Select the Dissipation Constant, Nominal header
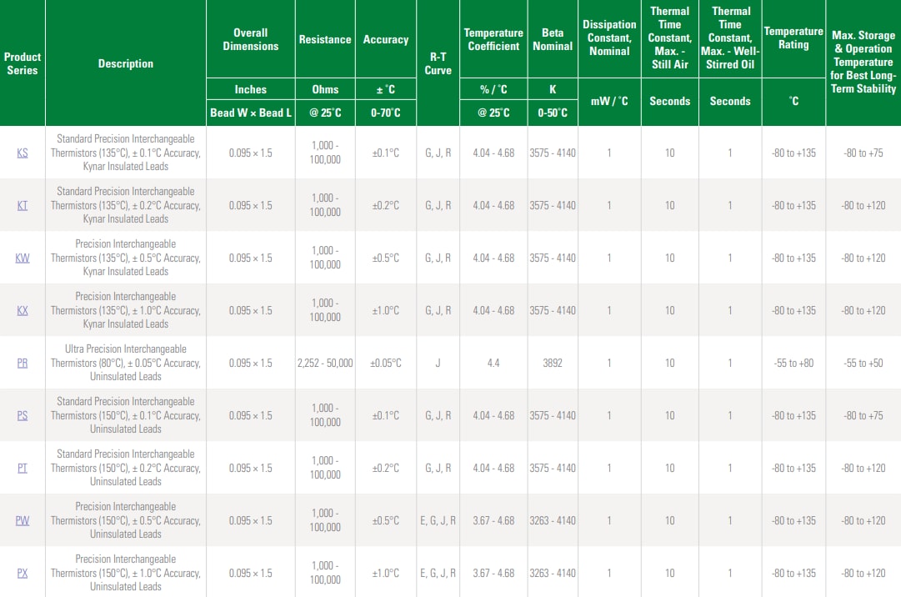The image size is (901, 597). click(609, 38)
